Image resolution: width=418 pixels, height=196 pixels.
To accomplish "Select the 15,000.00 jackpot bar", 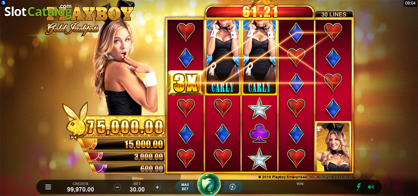I will tap(122, 144).
